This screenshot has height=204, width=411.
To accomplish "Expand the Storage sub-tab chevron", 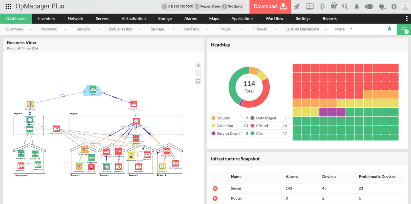I will click(173, 29).
